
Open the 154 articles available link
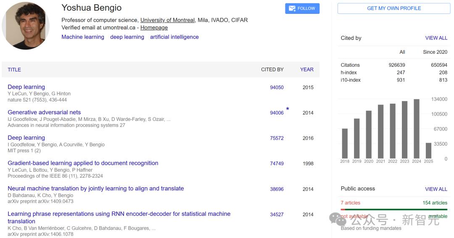coord(435,203)
